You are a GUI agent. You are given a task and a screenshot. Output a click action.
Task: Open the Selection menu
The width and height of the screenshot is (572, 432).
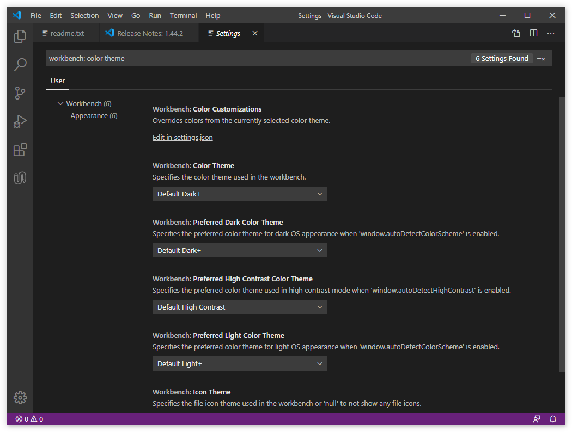(x=84, y=15)
